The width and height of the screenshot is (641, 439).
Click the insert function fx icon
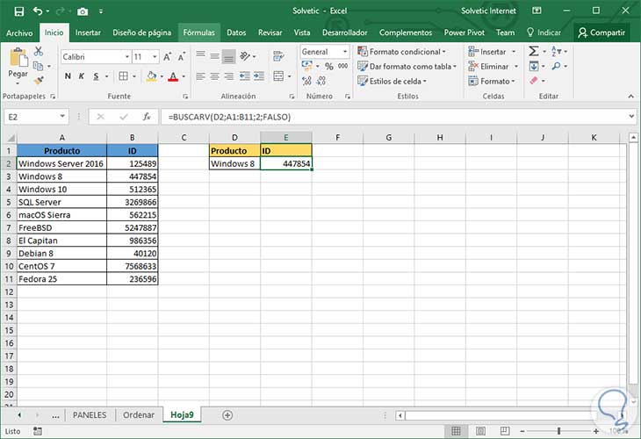click(147, 117)
